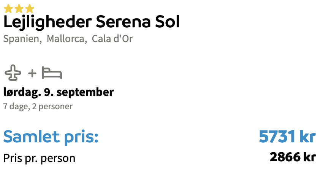Viewport: 323px width, 173px height.
Task: Select the middle yellow rating star
Action: pyautogui.click(x=19, y=9)
